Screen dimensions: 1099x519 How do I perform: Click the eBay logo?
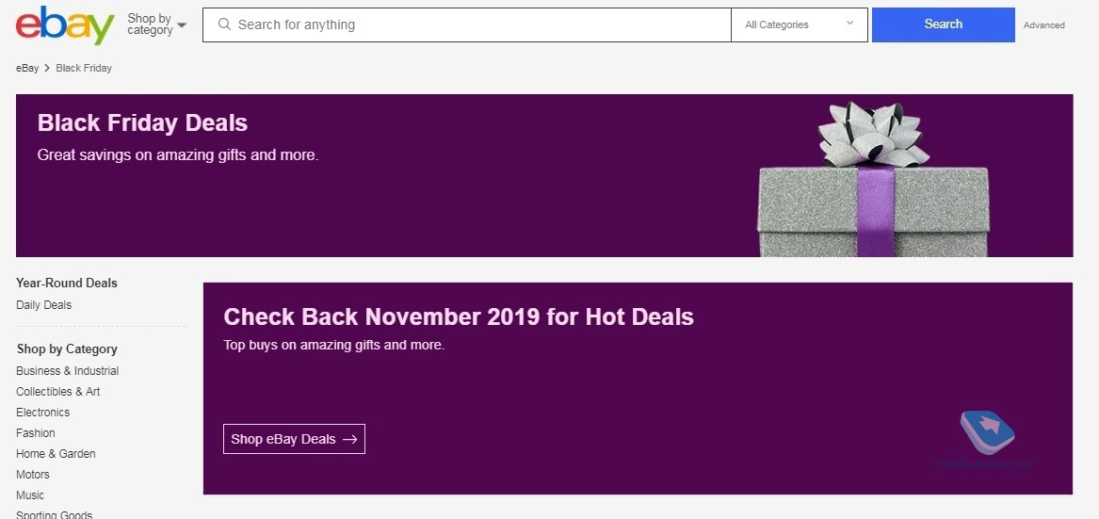[x=65, y=24]
